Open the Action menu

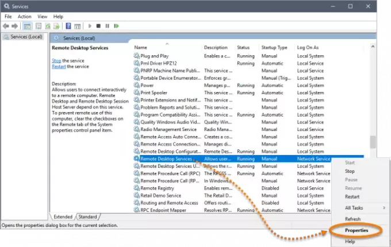[24, 17]
